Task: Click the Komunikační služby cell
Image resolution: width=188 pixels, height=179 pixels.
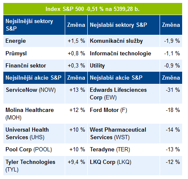Action: click(124, 41)
